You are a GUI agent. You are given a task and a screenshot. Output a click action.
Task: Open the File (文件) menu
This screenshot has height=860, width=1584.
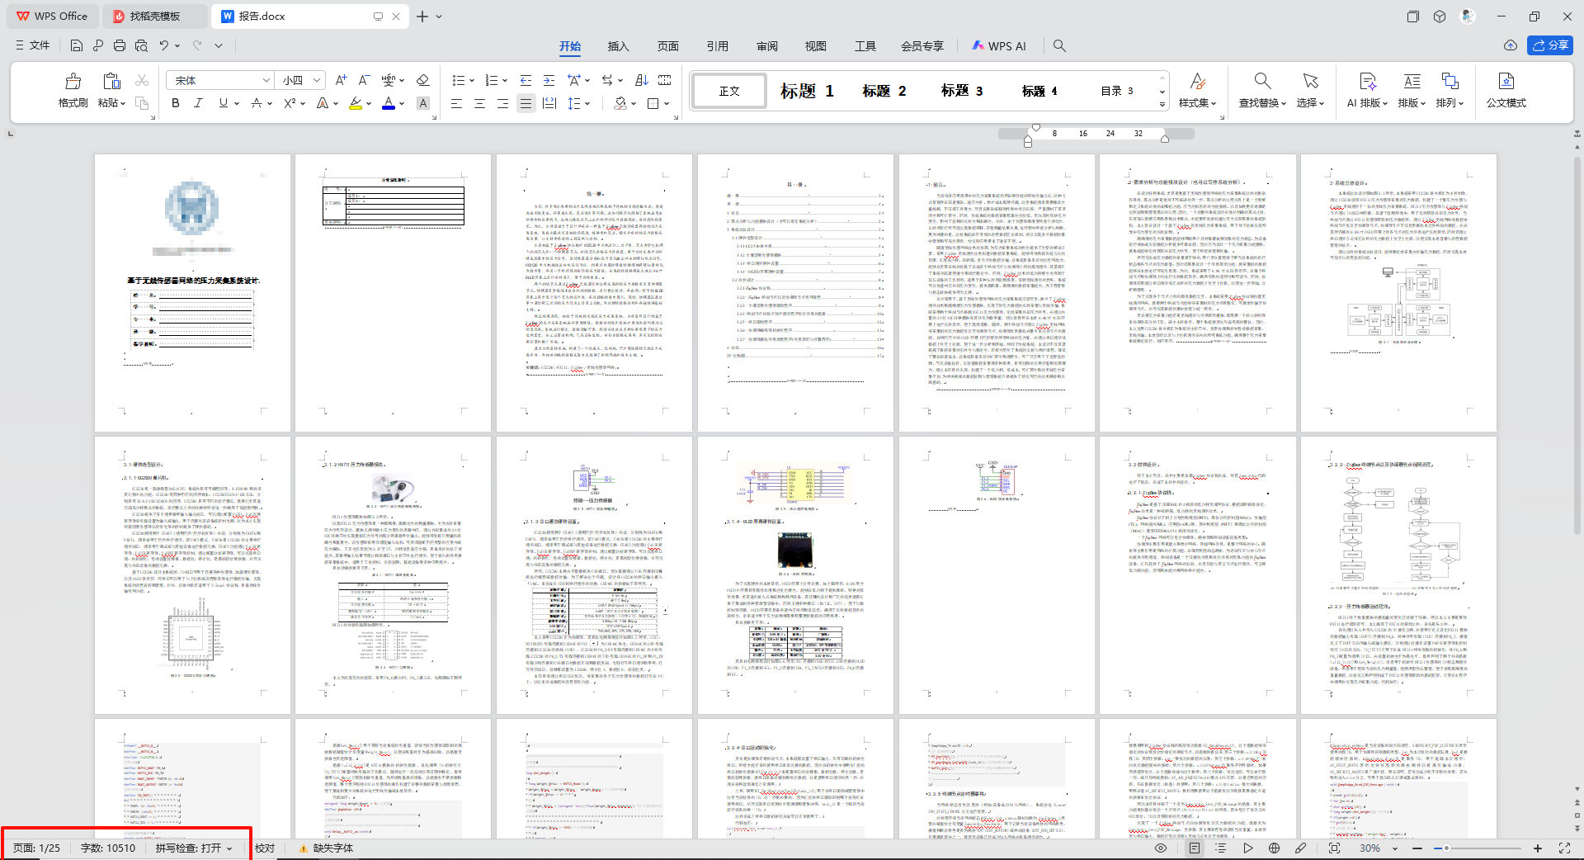click(33, 45)
